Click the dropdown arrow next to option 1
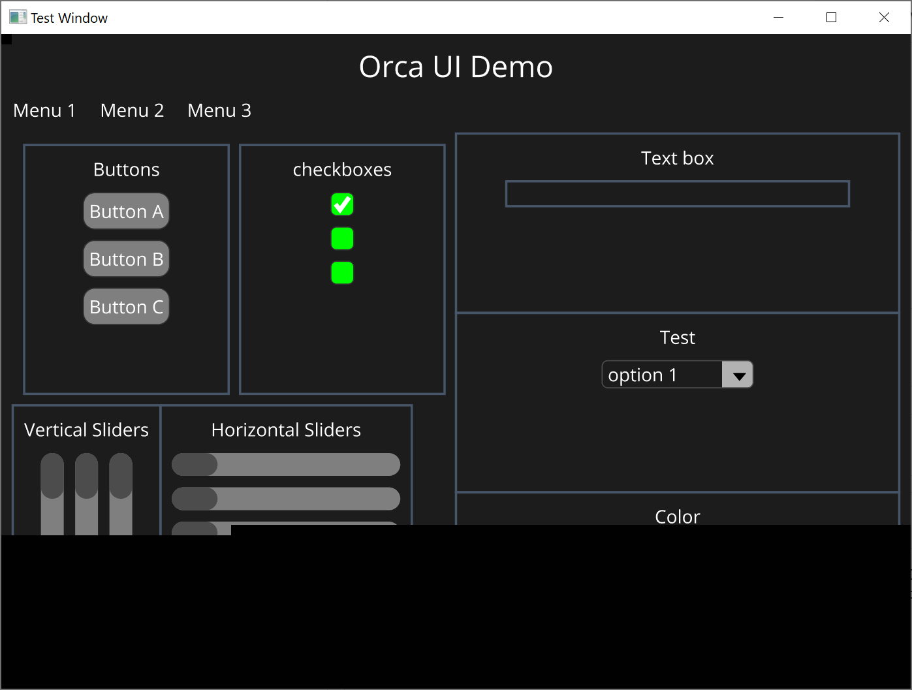The width and height of the screenshot is (912, 690). pos(738,375)
